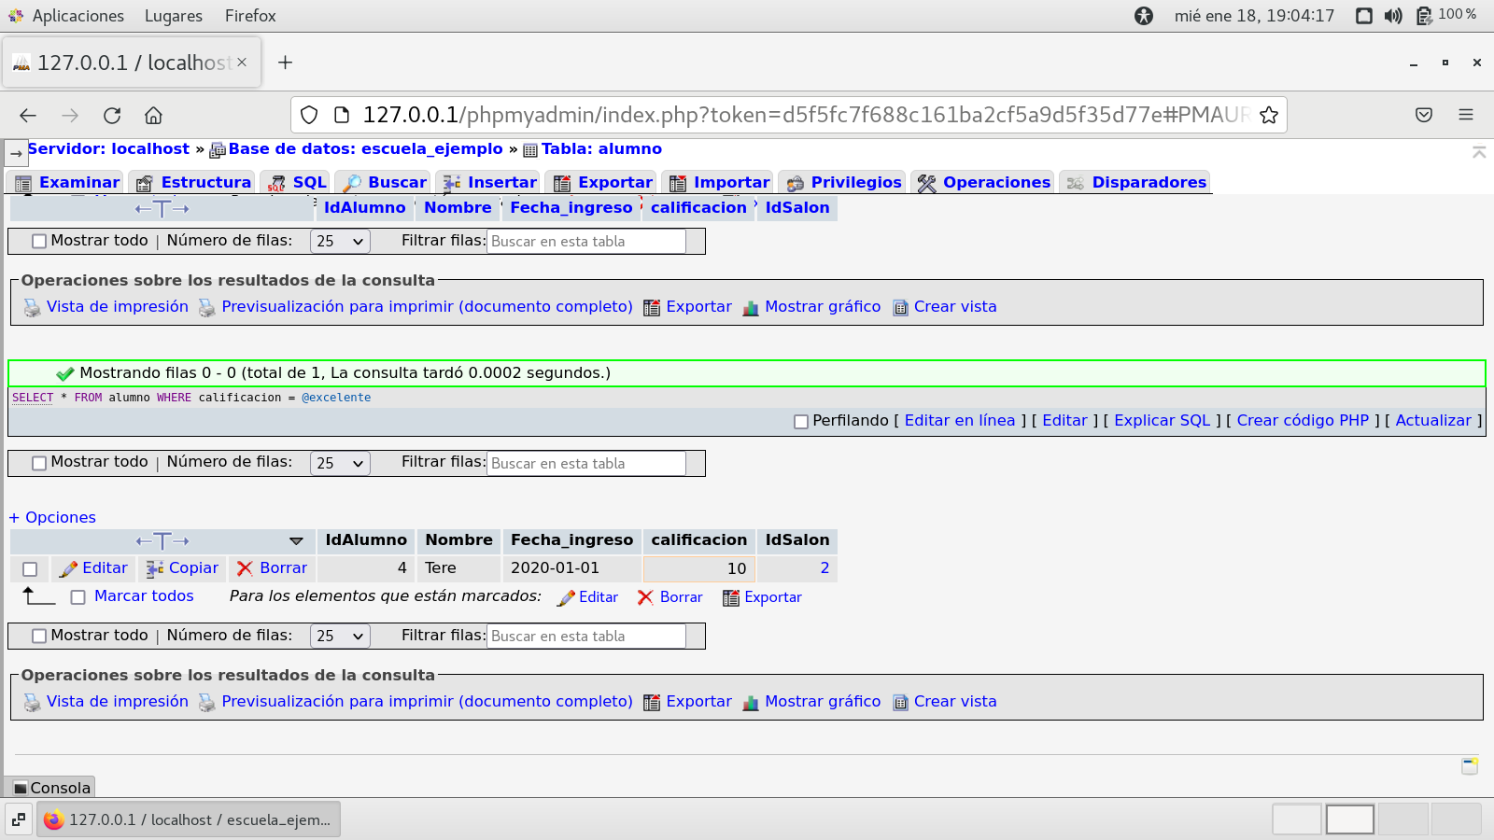Click the red X Borrar icon in Tere row
This screenshot has width=1494, height=840.
(245, 568)
